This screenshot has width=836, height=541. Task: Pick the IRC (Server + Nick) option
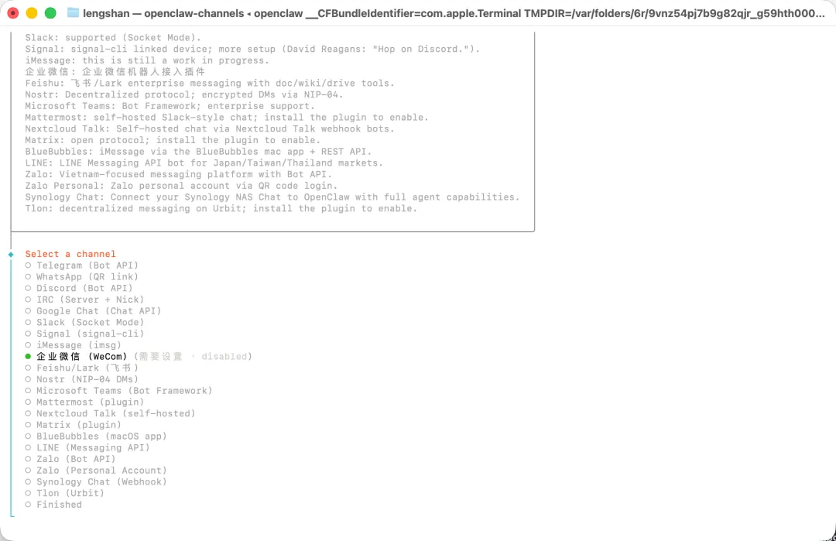click(84, 300)
